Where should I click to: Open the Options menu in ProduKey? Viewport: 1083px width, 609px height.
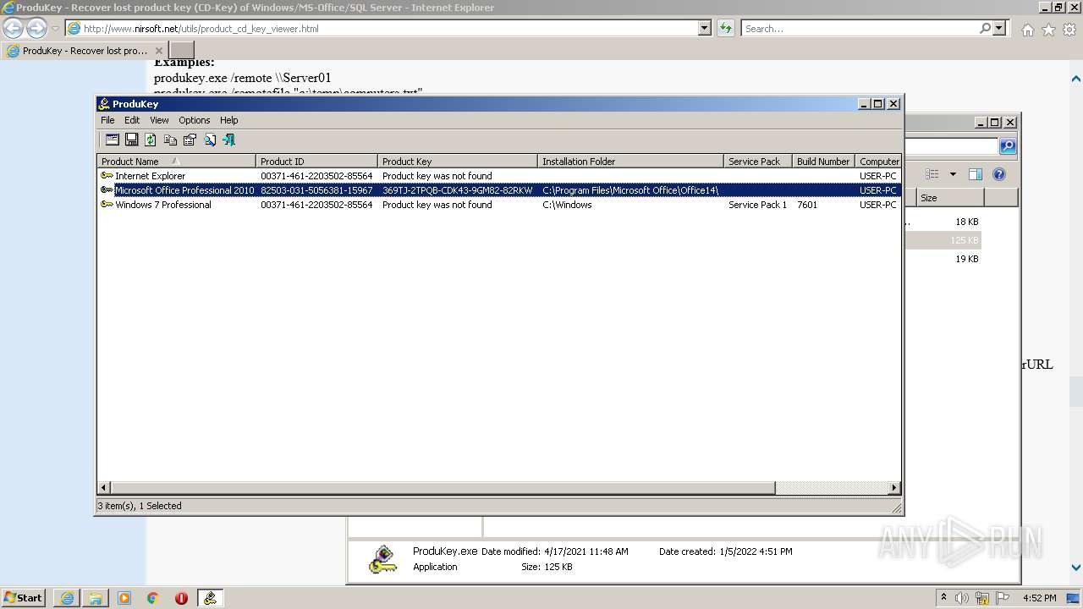tap(194, 120)
